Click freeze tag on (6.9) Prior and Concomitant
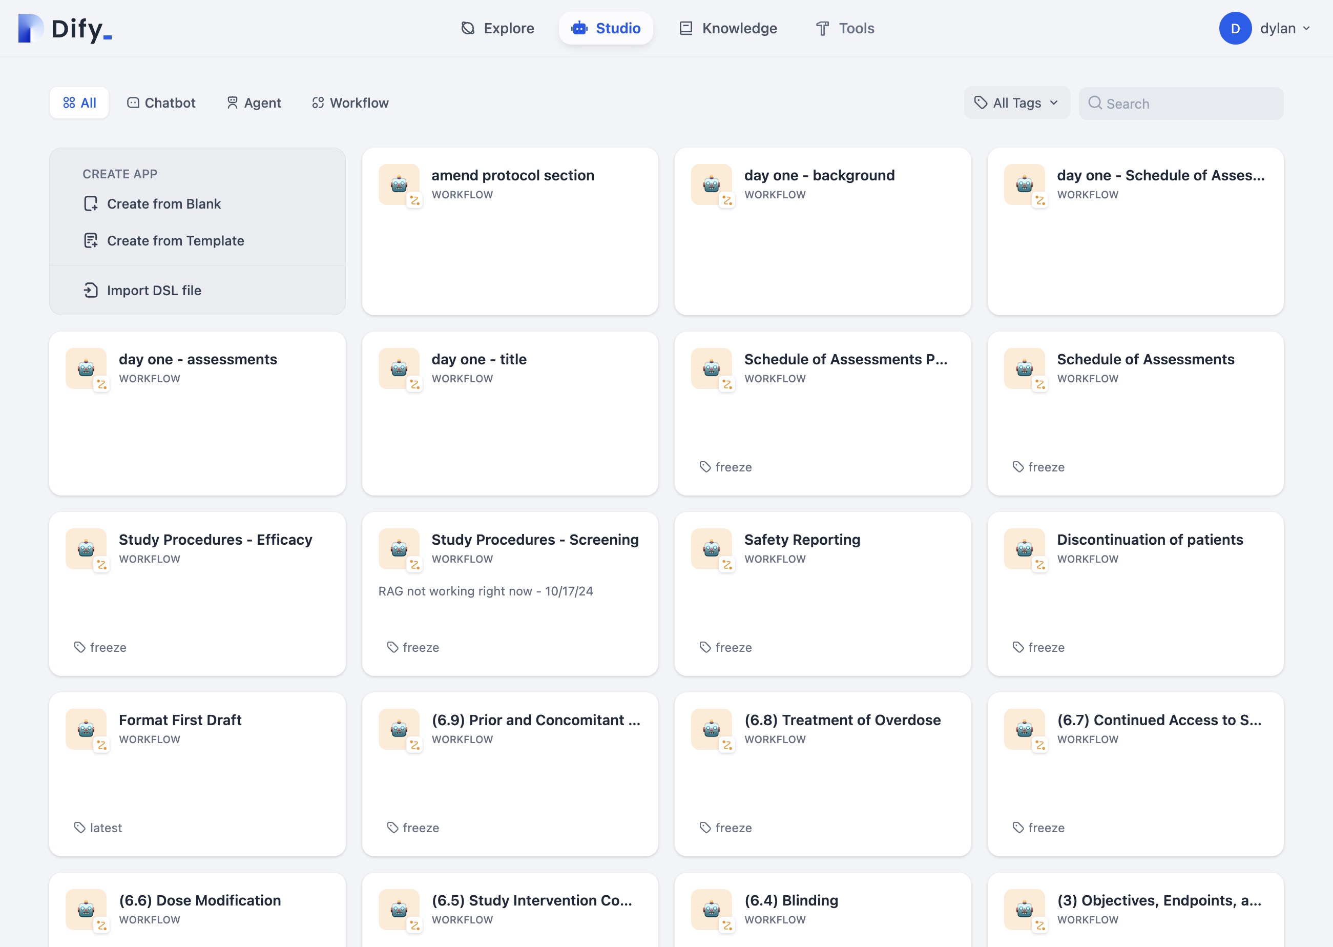The height and width of the screenshot is (947, 1333). (413, 827)
